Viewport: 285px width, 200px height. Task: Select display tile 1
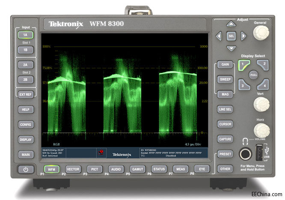click(x=244, y=65)
